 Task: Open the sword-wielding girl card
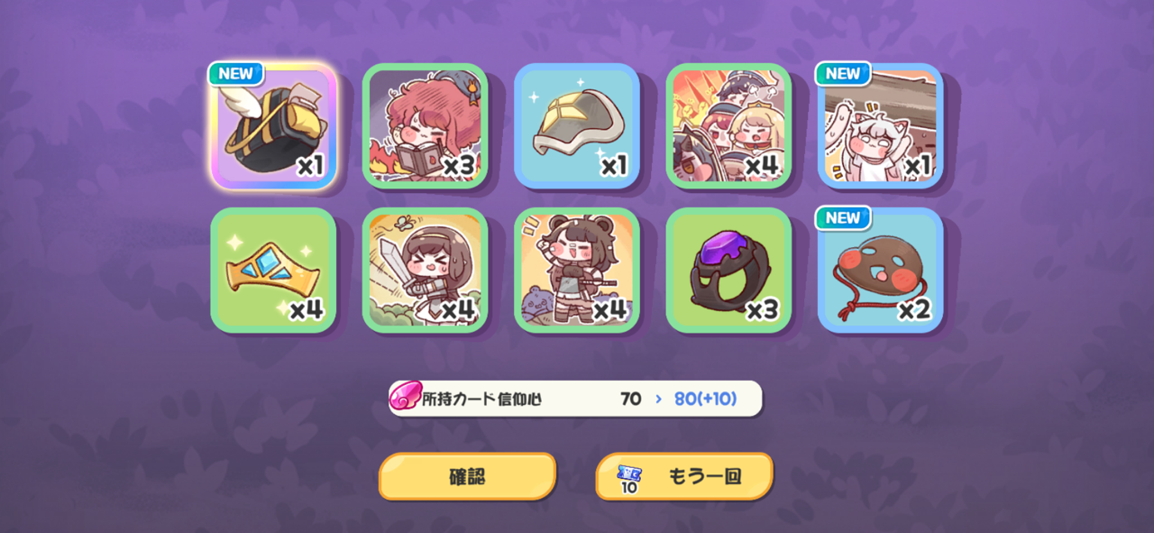[425, 270]
